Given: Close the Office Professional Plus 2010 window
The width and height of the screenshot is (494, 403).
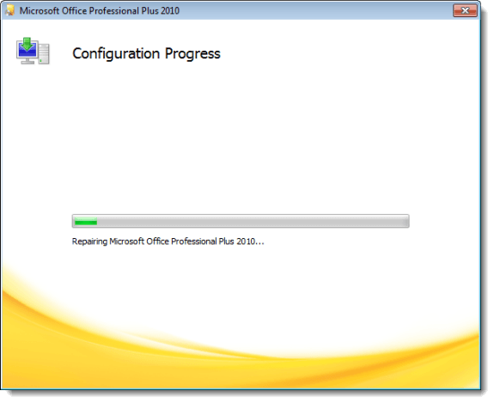Looking at the screenshot, I should (x=465, y=10).
